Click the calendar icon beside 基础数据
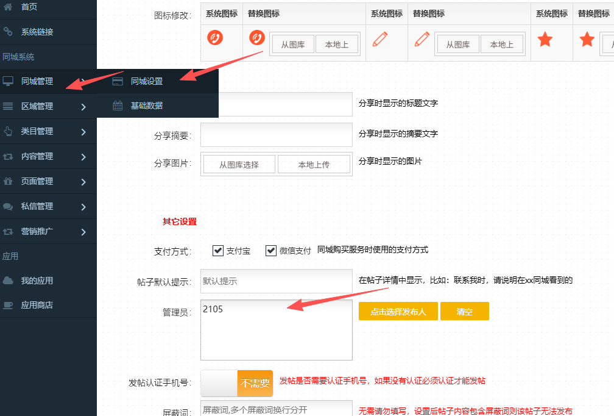614x416 pixels. (x=118, y=106)
